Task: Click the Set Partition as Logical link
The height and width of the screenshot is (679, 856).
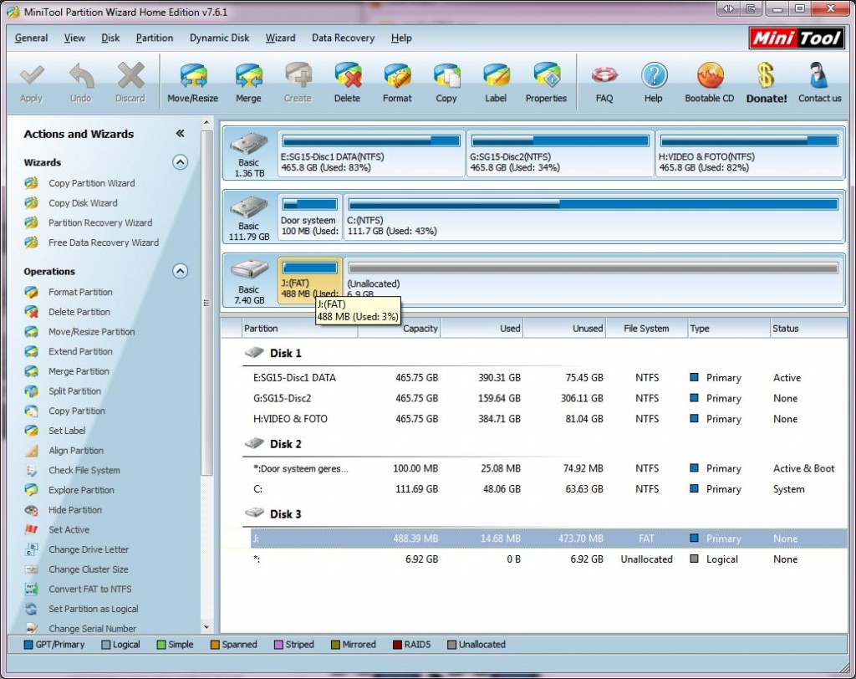Action: [x=94, y=609]
